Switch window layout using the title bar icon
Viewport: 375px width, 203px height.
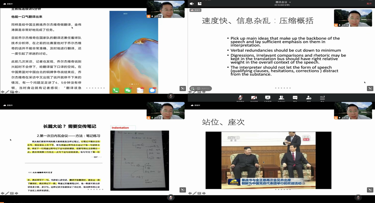click(200, 4)
